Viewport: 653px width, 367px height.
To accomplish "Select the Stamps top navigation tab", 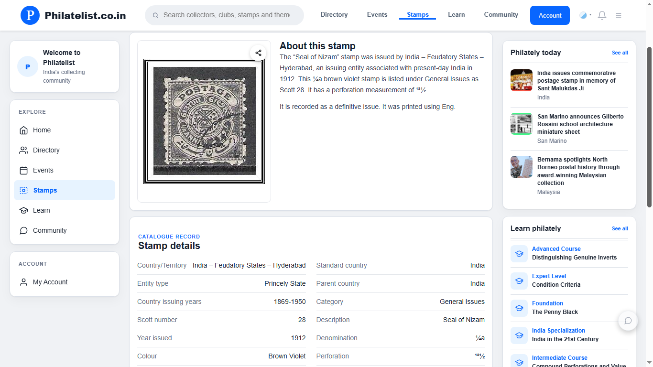I will coord(418,15).
